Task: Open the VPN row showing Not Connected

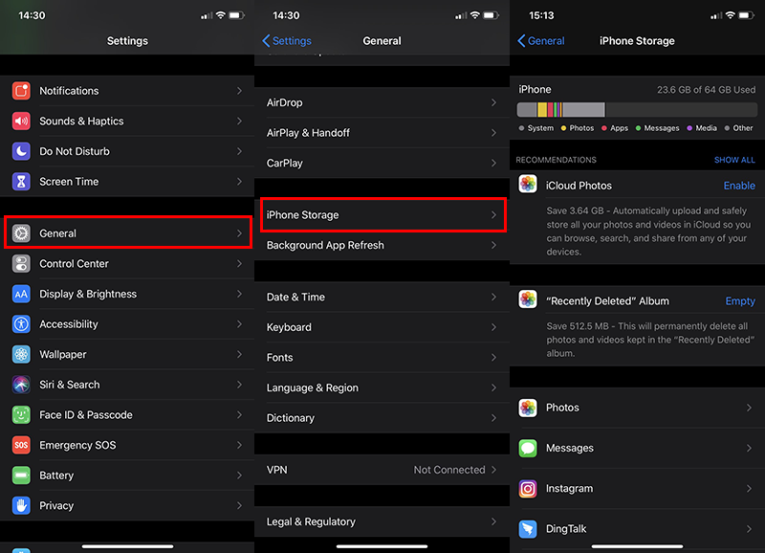Action: point(382,470)
